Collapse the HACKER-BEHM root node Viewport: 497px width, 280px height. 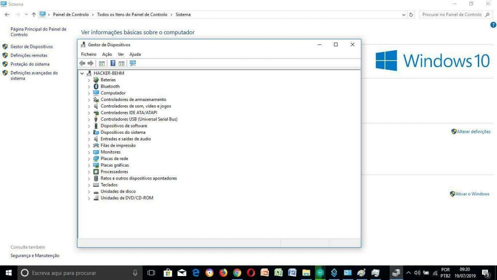pyautogui.click(x=82, y=73)
